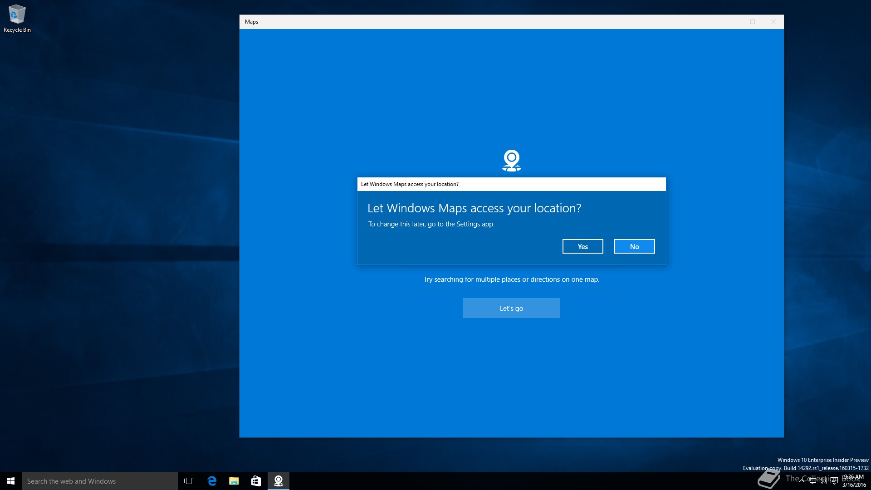This screenshot has width=871, height=490.
Task: Click the location dialog's white title bar text
Action: coord(410,184)
